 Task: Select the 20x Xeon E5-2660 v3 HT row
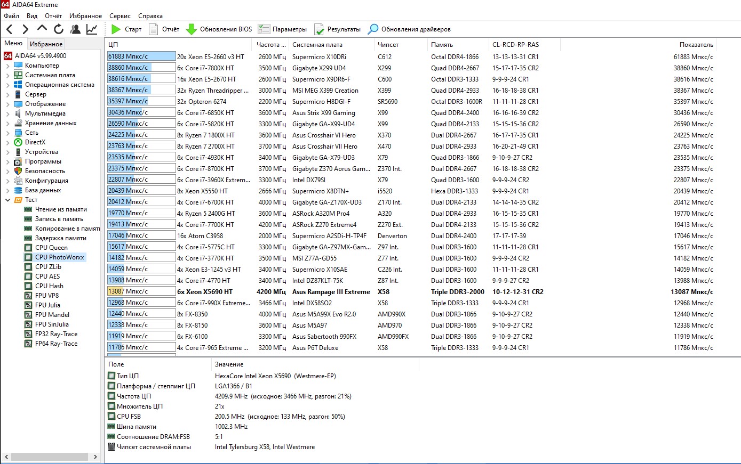pos(410,56)
